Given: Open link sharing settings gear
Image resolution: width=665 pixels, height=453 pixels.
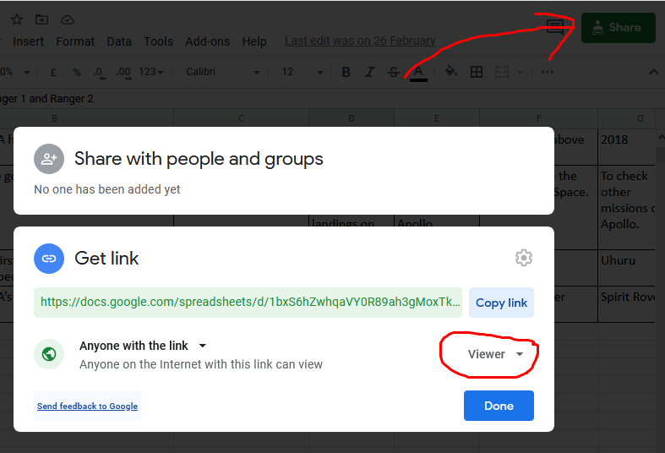Looking at the screenshot, I should [524, 258].
